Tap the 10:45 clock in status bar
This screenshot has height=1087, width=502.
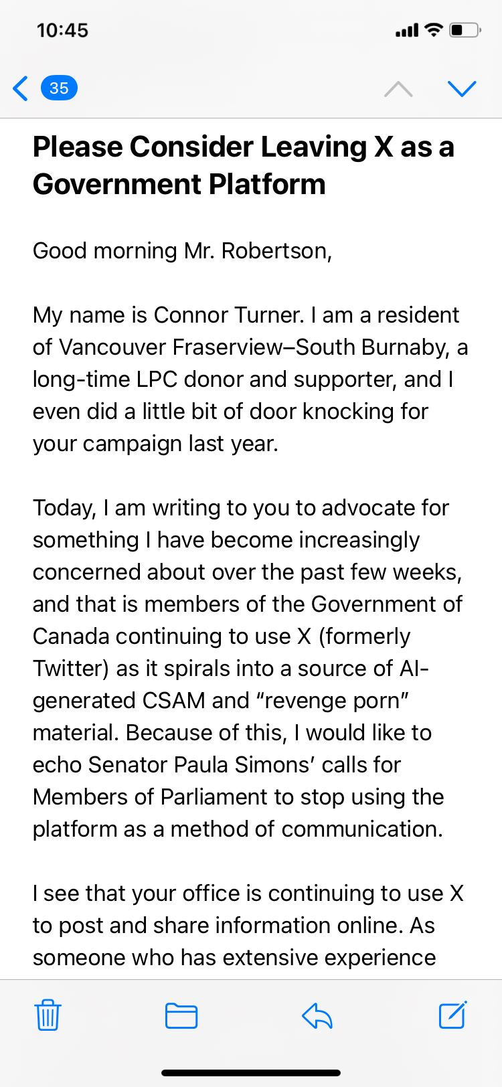(62, 30)
